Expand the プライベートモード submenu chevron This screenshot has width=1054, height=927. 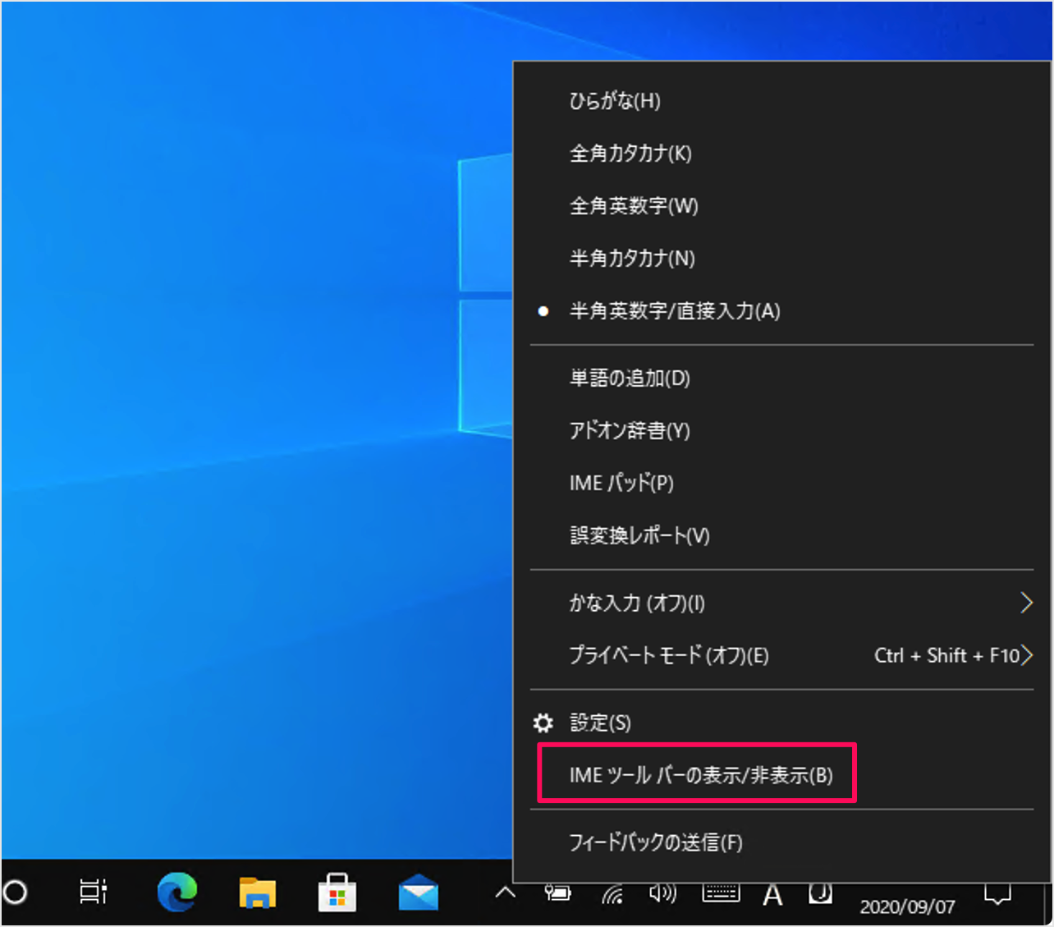click(x=1029, y=655)
